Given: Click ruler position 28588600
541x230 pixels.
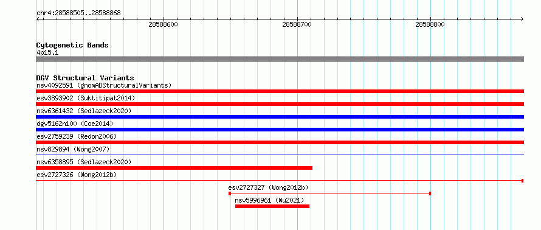Looking at the screenshot, I should point(163,24).
